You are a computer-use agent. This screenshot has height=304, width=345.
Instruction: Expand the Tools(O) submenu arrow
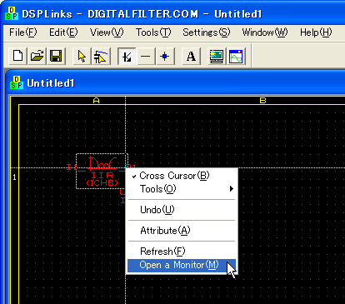(x=232, y=189)
